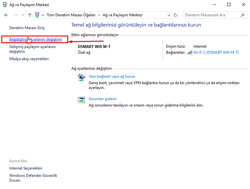
Task: Open Gelişmiş paylaşım ayarlarını değiştirin link
Action: [x=32, y=49]
